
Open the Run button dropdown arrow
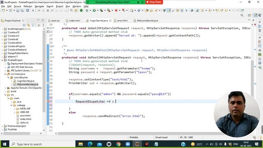pos(98,10)
